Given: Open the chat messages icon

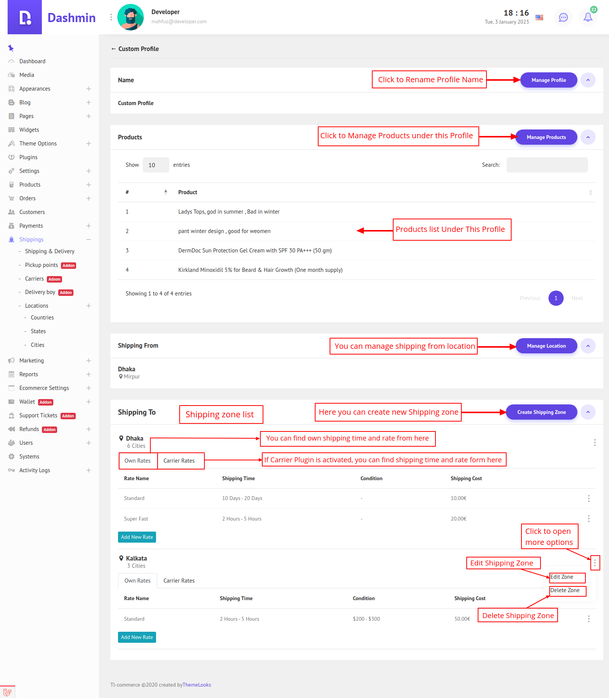Looking at the screenshot, I should 563,17.
